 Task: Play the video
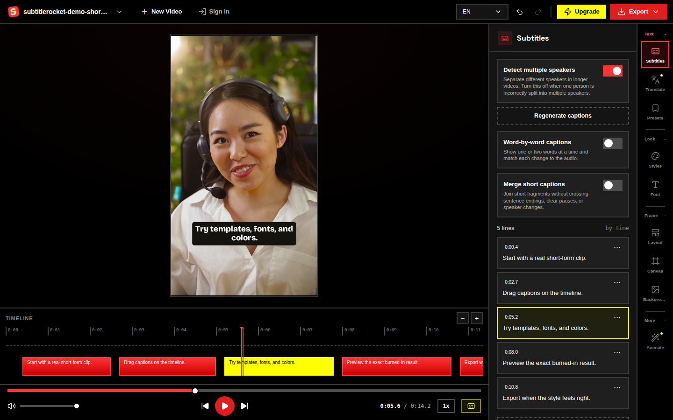[x=225, y=406]
